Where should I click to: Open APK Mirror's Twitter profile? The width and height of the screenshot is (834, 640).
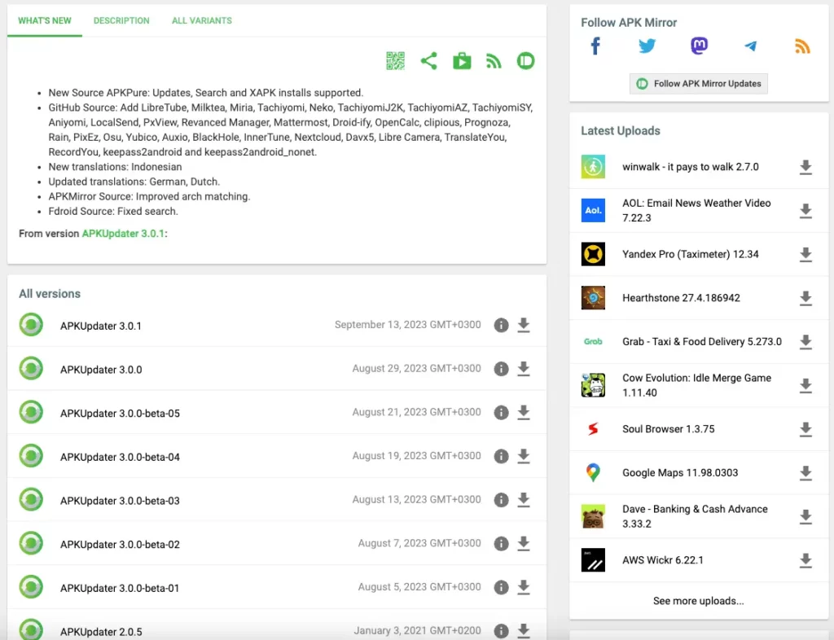click(x=647, y=46)
